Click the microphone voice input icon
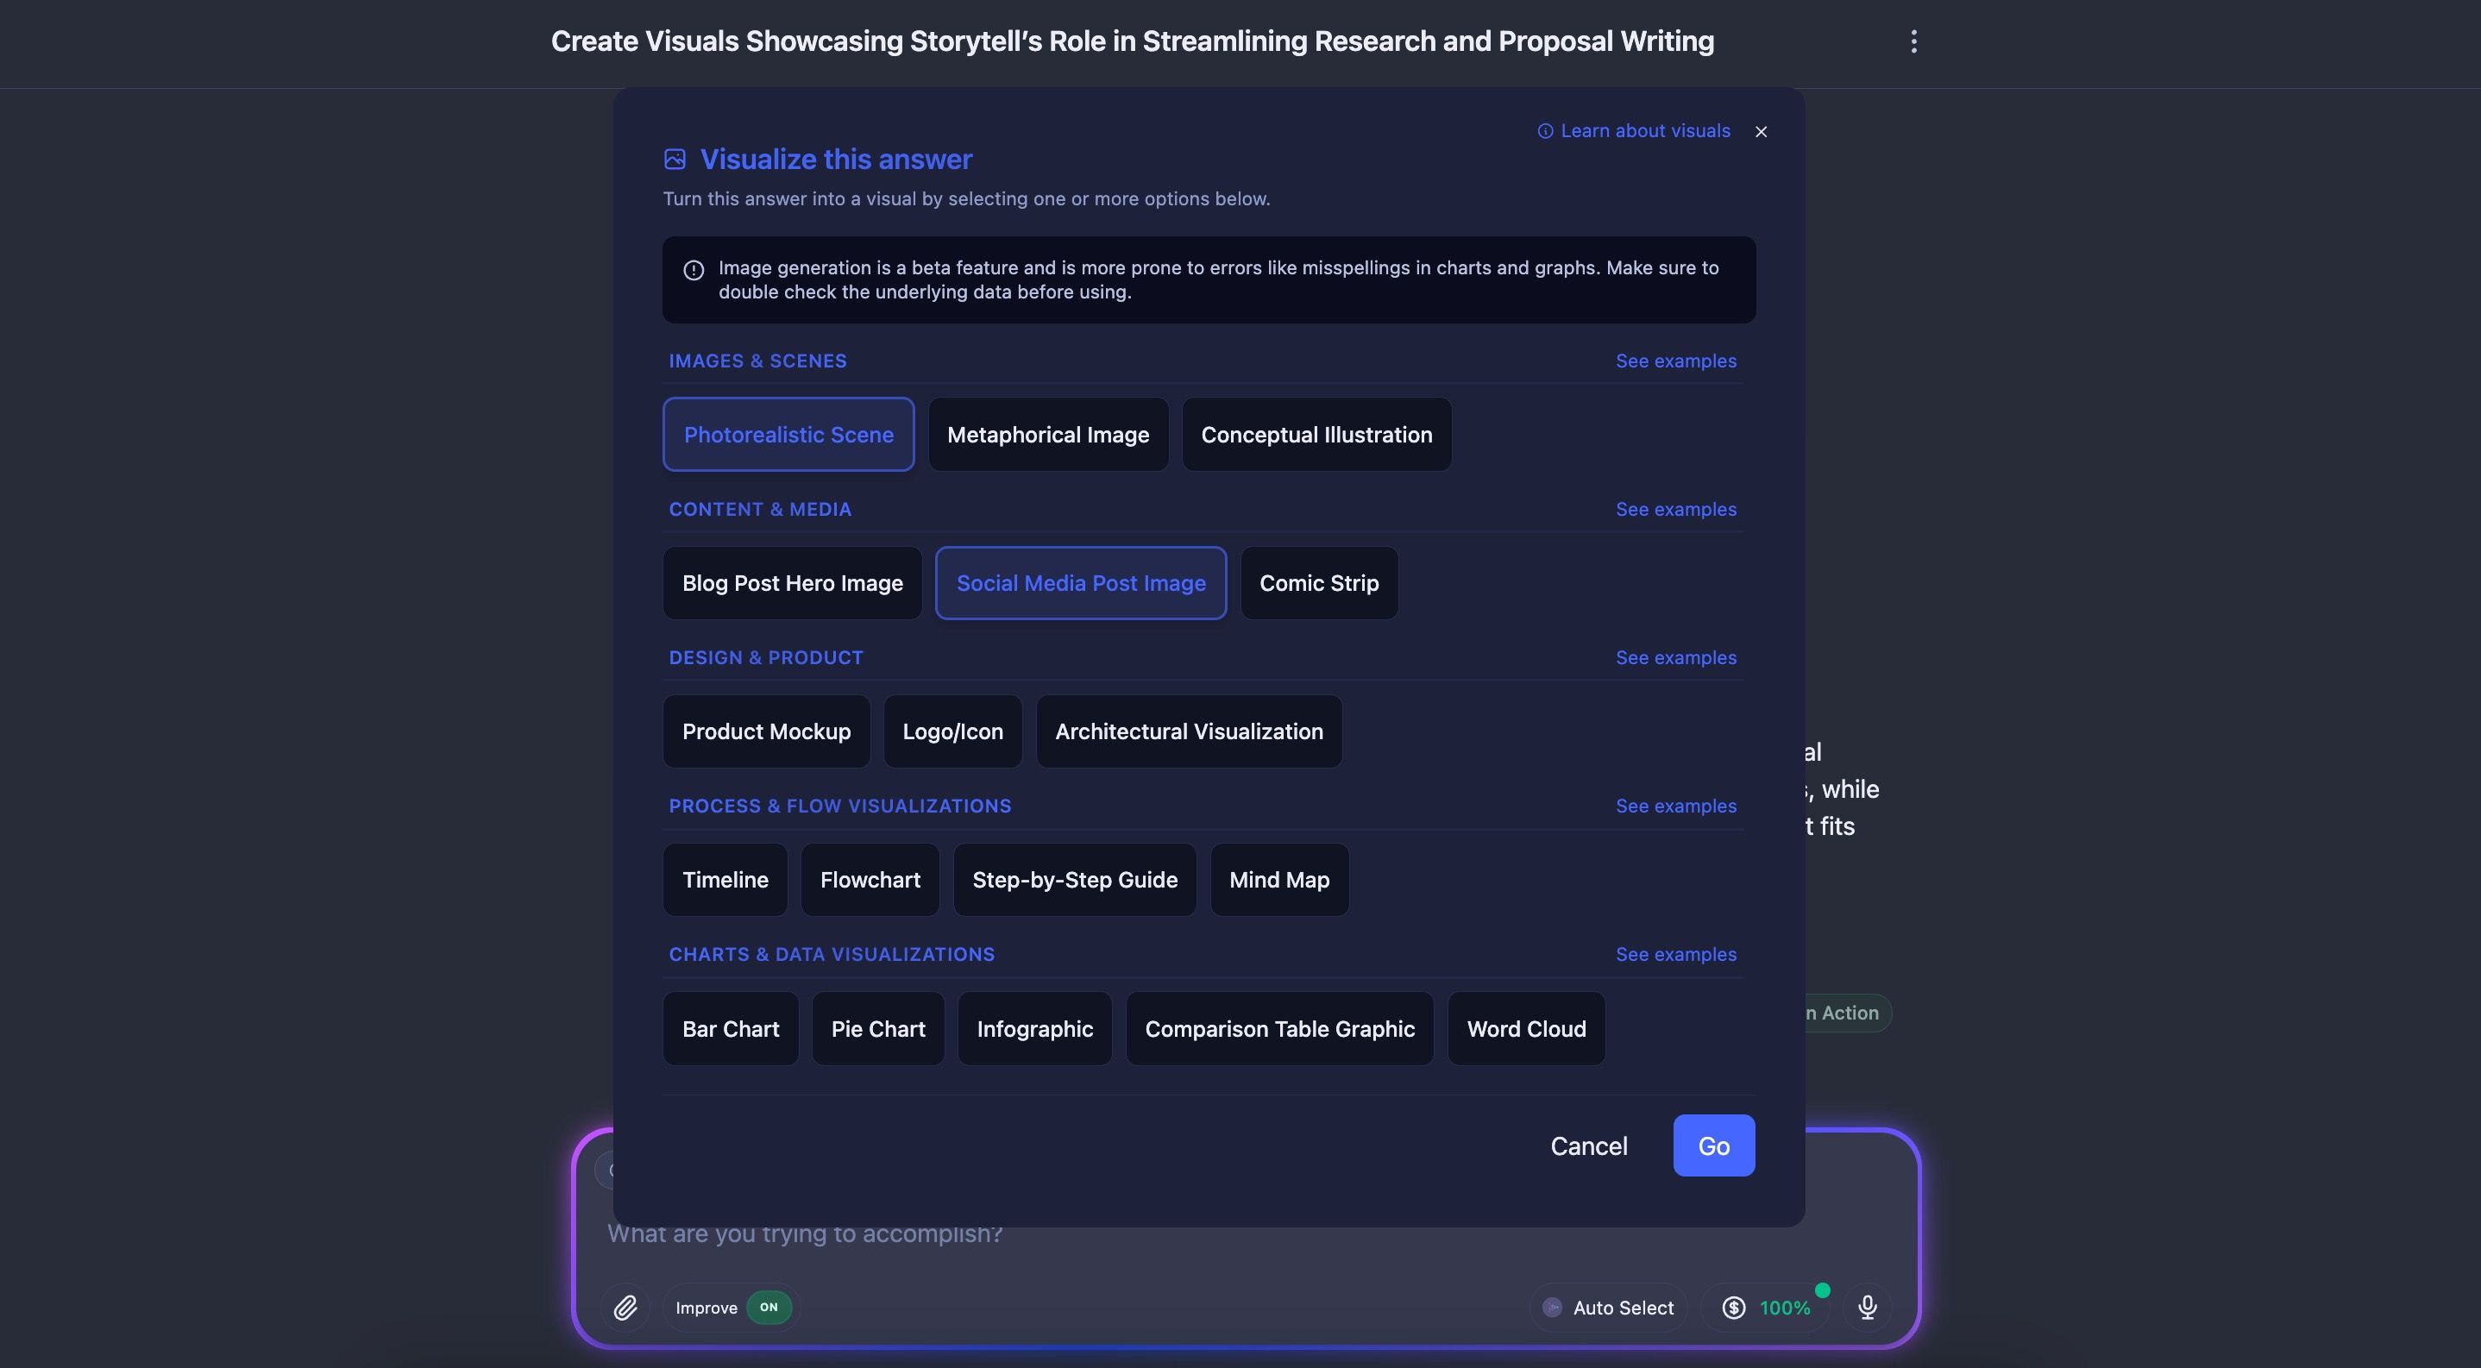Image resolution: width=2481 pixels, height=1368 pixels. (x=1867, y=1308)
